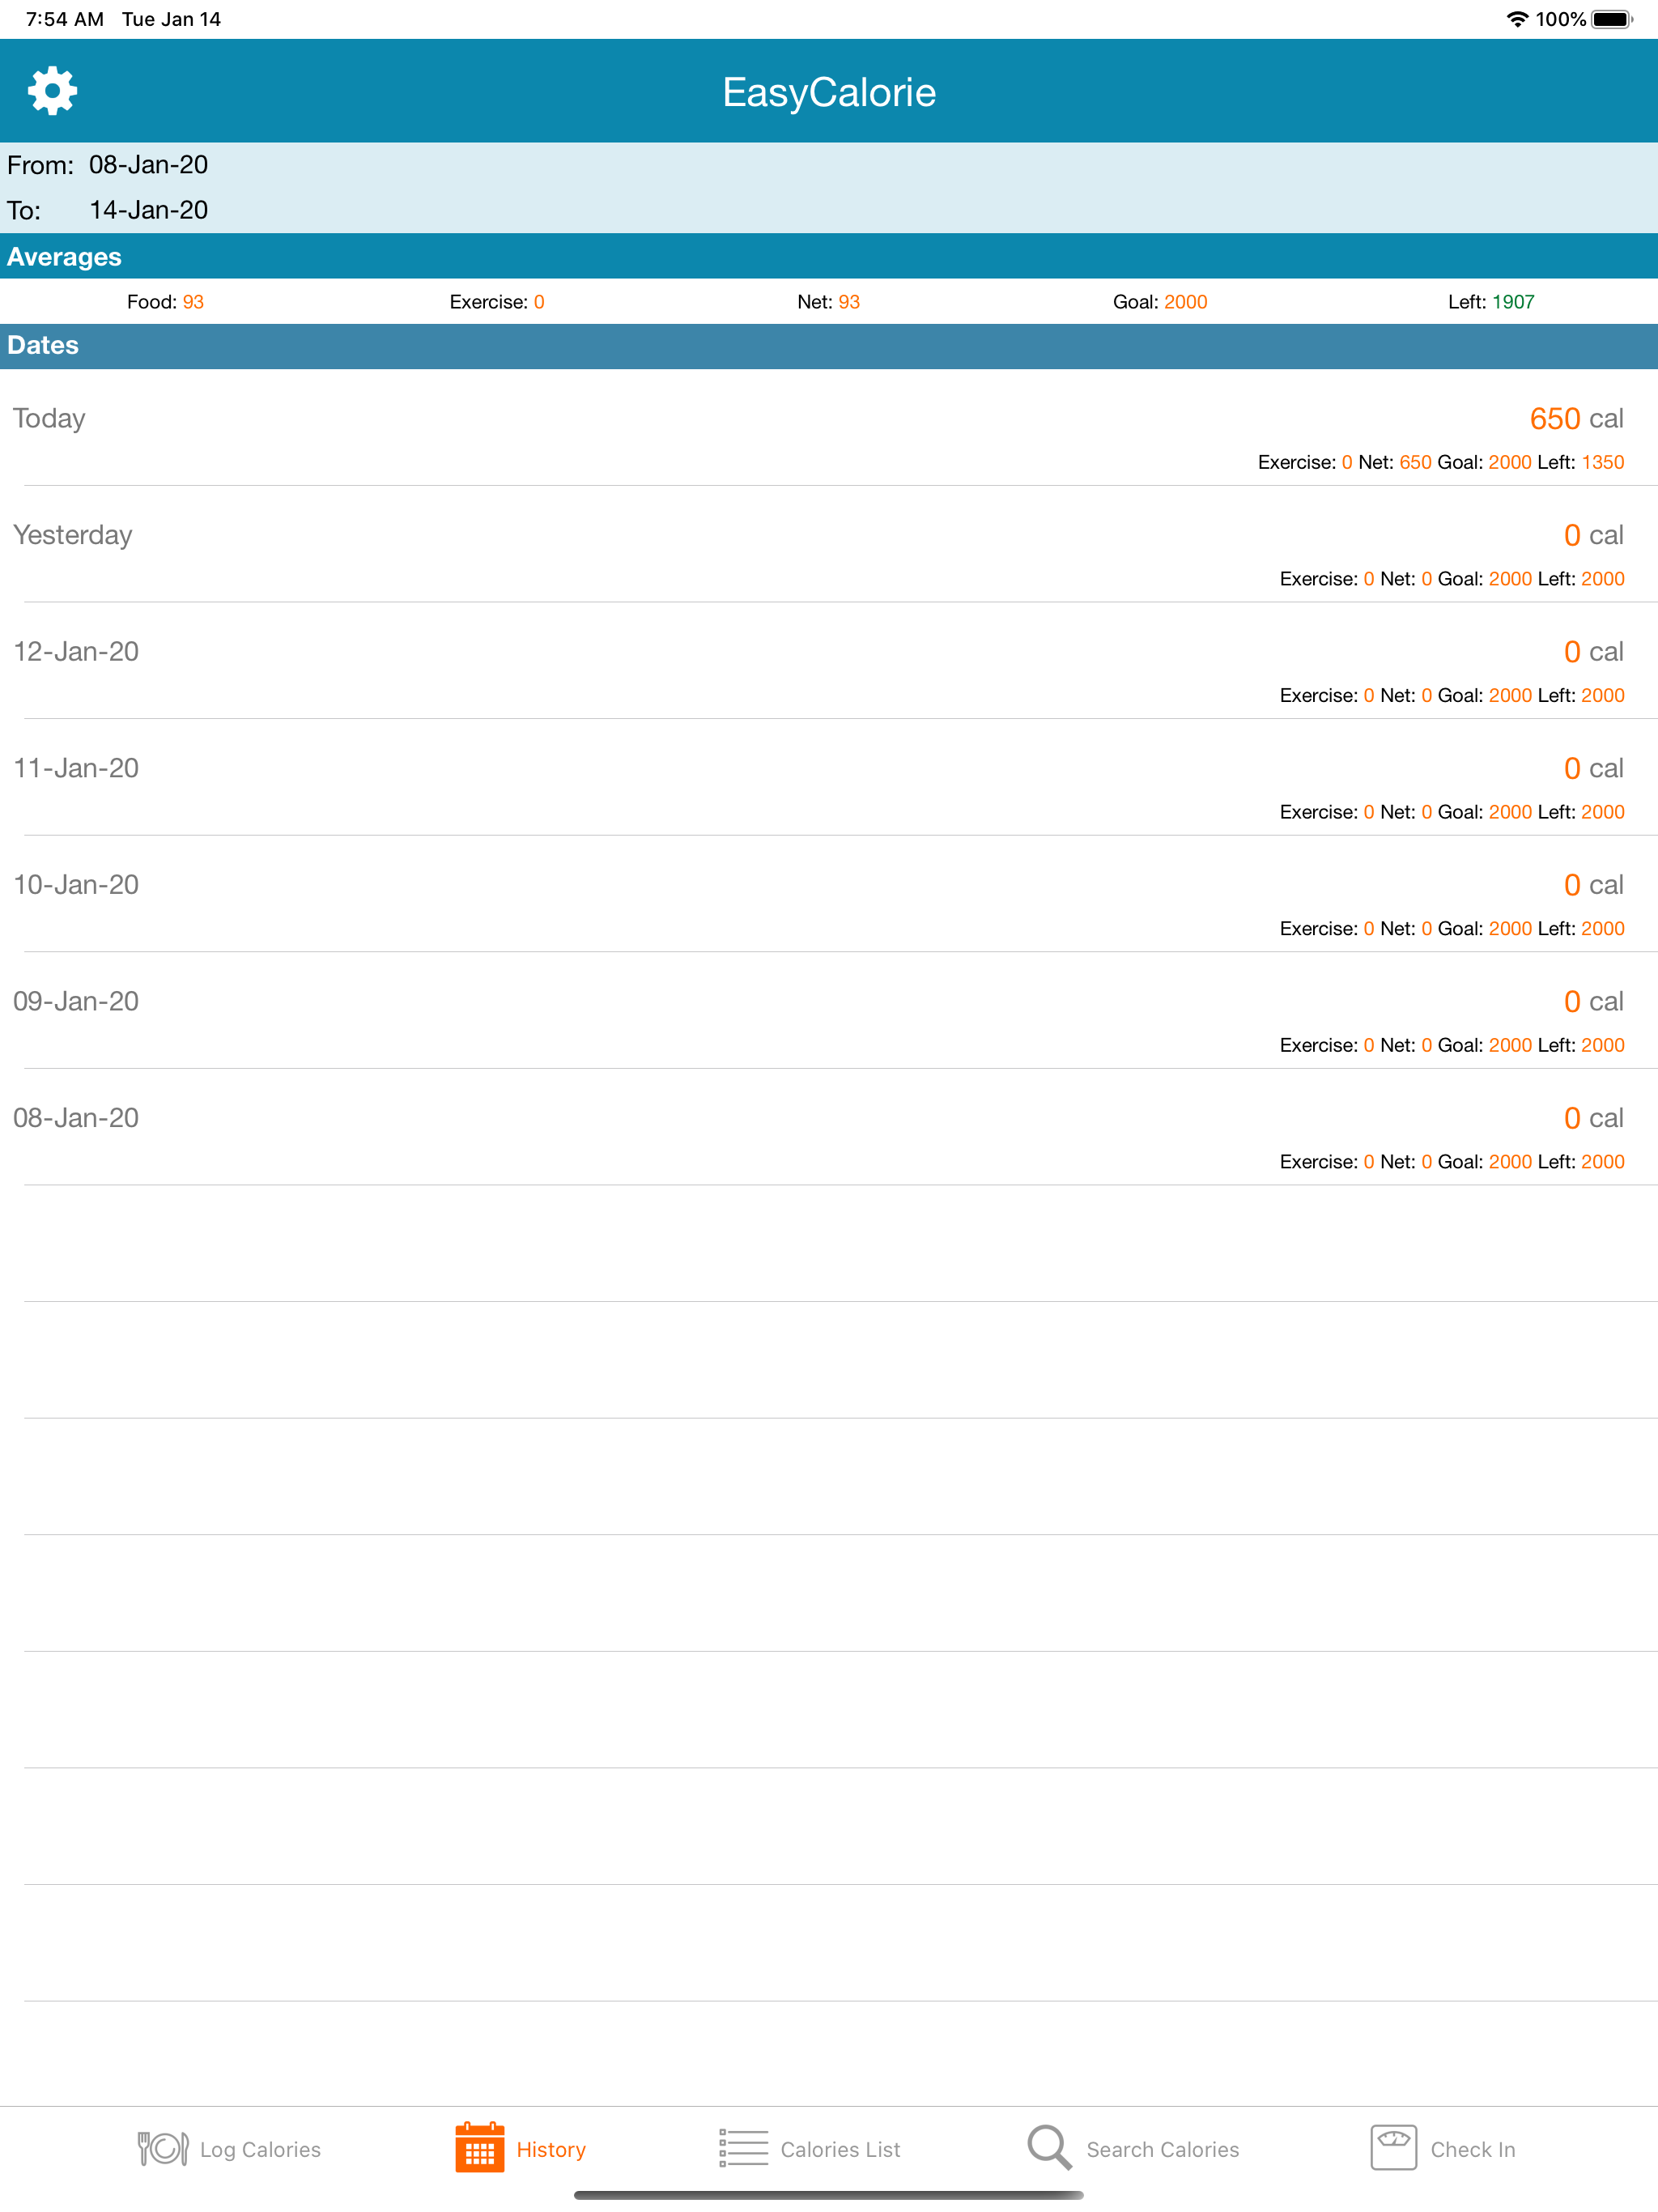The width and height of the screenshot is (1658, 2212).
Task: Select the 08-Jan-20 row
Action: 829,1127
